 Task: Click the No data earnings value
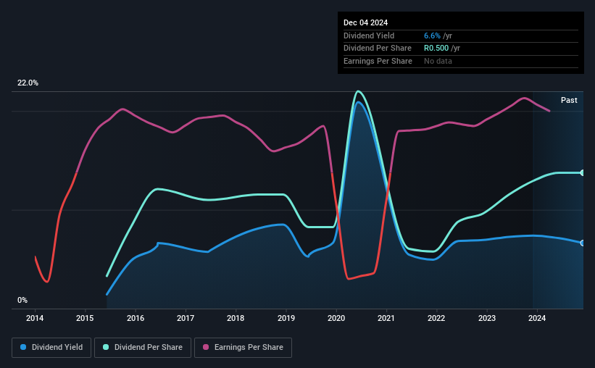[x=438, y=61]
